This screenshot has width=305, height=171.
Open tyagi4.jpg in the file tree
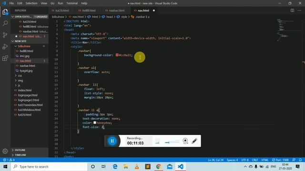click(26, 71)
